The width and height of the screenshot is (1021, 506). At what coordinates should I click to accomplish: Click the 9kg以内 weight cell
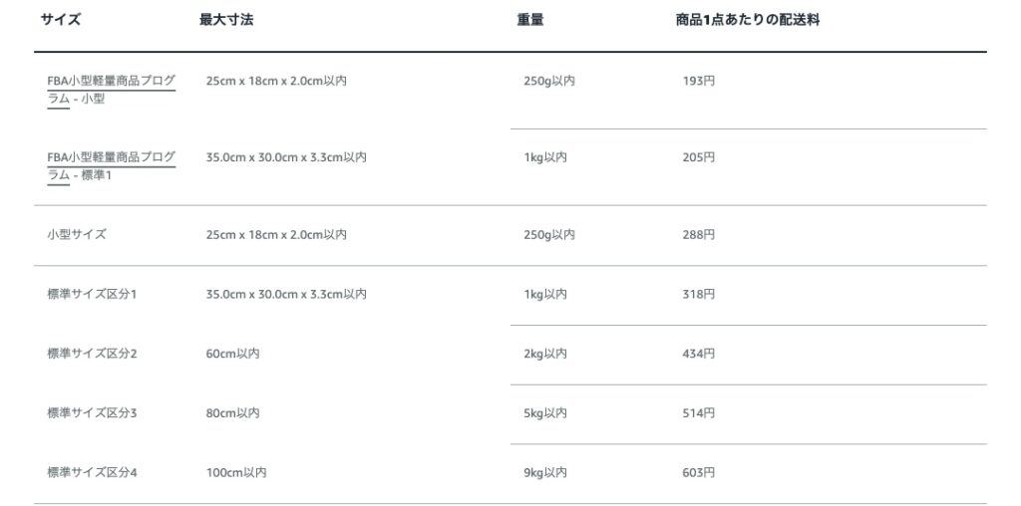click(x=545, y=472)
